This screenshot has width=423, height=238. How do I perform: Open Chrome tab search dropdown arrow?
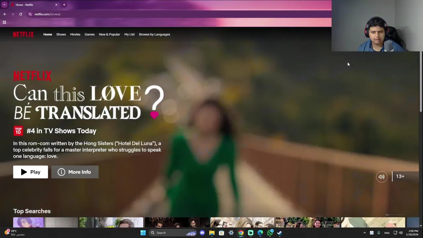4,5
